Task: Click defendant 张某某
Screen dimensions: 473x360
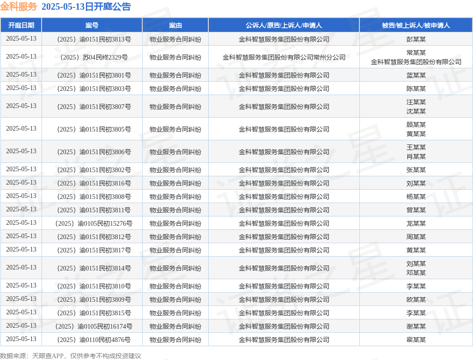Action: 416,170
